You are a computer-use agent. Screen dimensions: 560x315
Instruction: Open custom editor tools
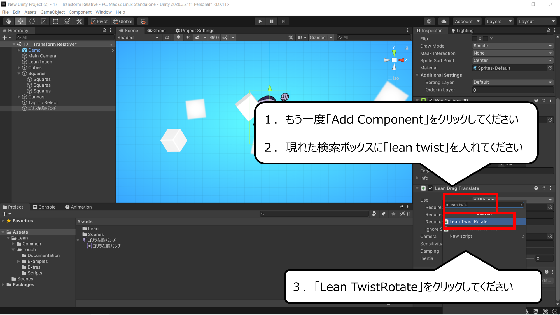click(x=79, y=21)
